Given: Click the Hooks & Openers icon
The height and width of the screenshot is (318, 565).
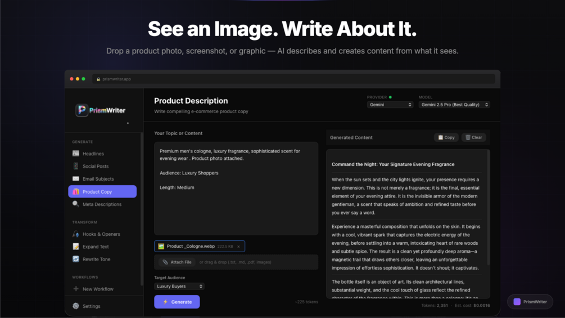Looking at the screenshot, I should click(x=76, y=234).
